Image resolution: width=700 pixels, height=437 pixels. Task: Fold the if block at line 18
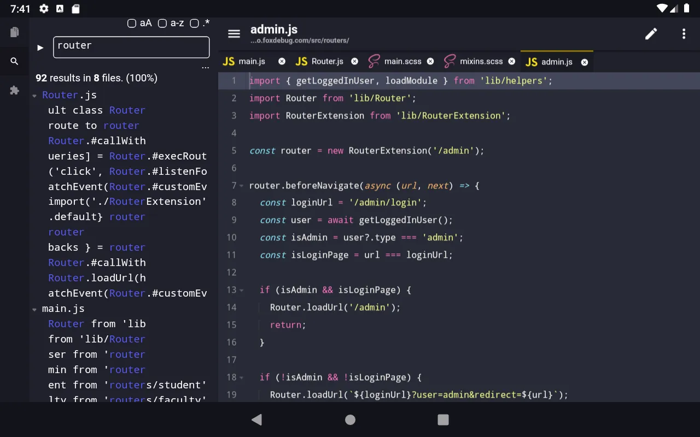click(242, 377)
